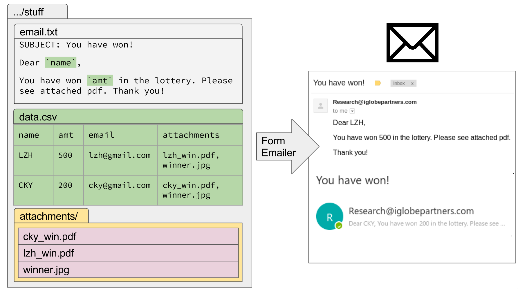518x289 pixels.
Task: Click the 'Dear CKY, You have won 200' preview
Action: [x=427, y=223]
